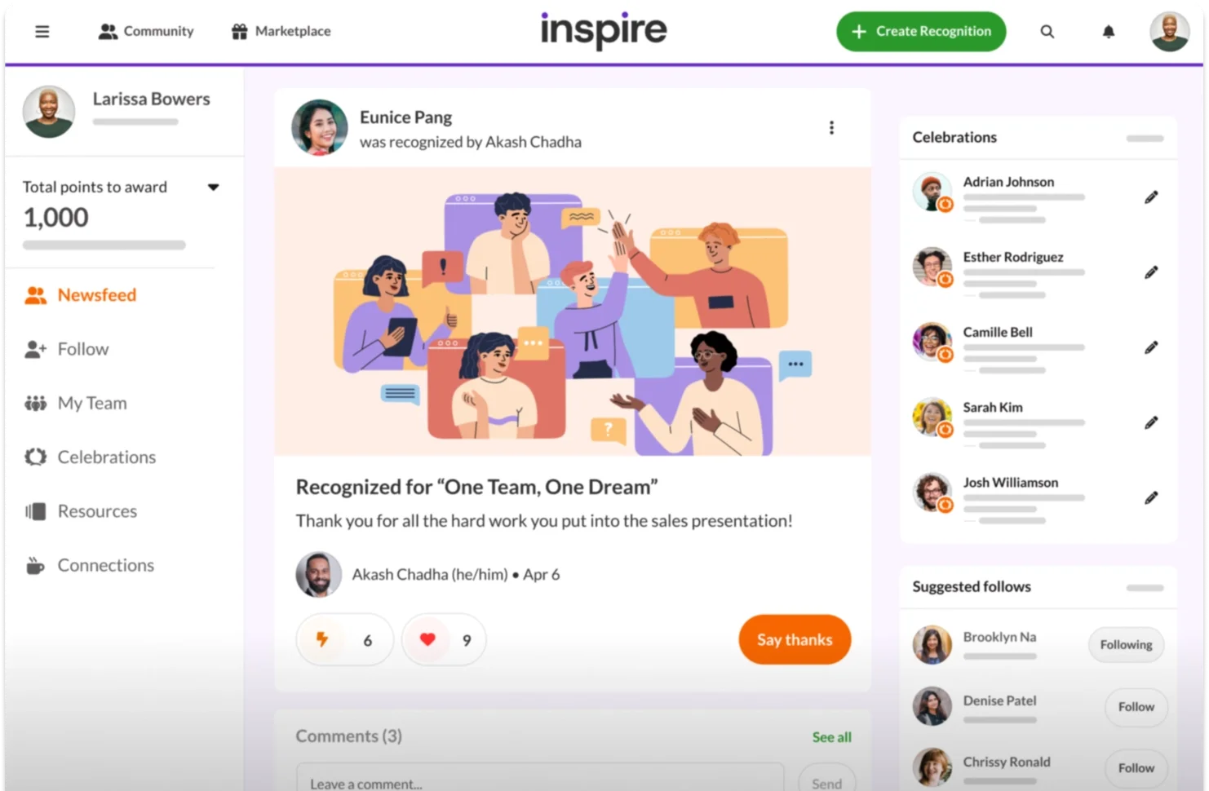
Task: Click the Say thanks button
Action: (x=795, y=639)
